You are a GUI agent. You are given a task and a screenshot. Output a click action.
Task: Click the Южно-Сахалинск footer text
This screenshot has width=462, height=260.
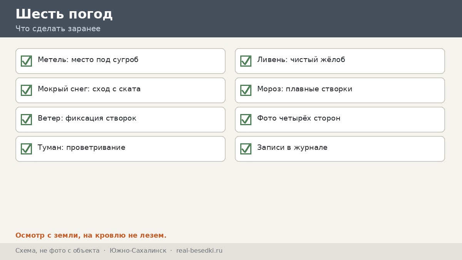coord(138,251)
